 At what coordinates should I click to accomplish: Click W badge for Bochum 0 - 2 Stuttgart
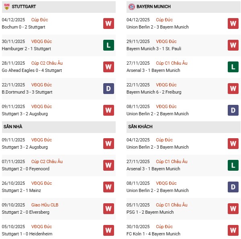click(x=108, y=23)
